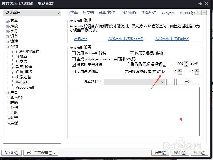Select the AviSynth tab
213x160 pixels.
[x=168, y=13]
